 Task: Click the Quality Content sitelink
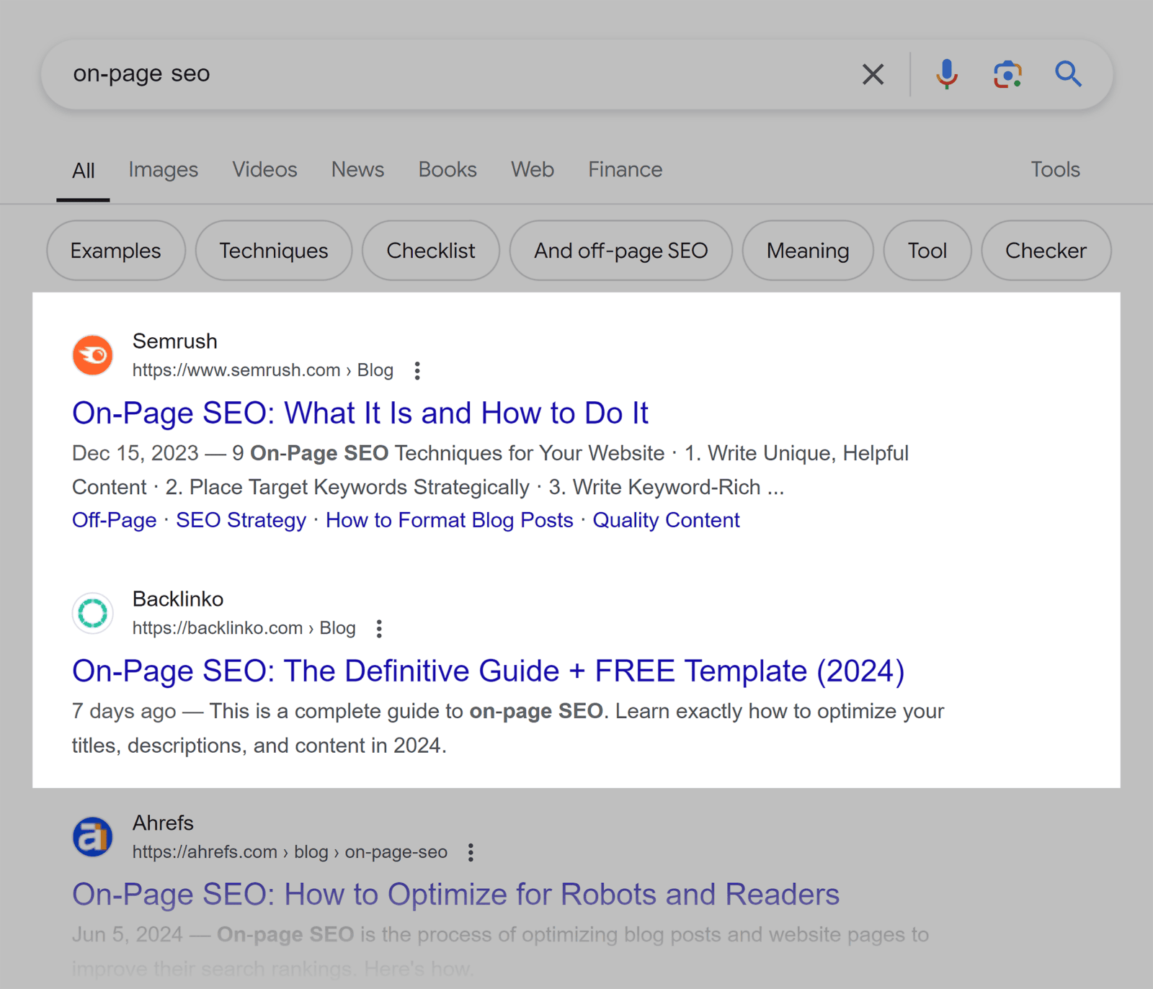665,519
